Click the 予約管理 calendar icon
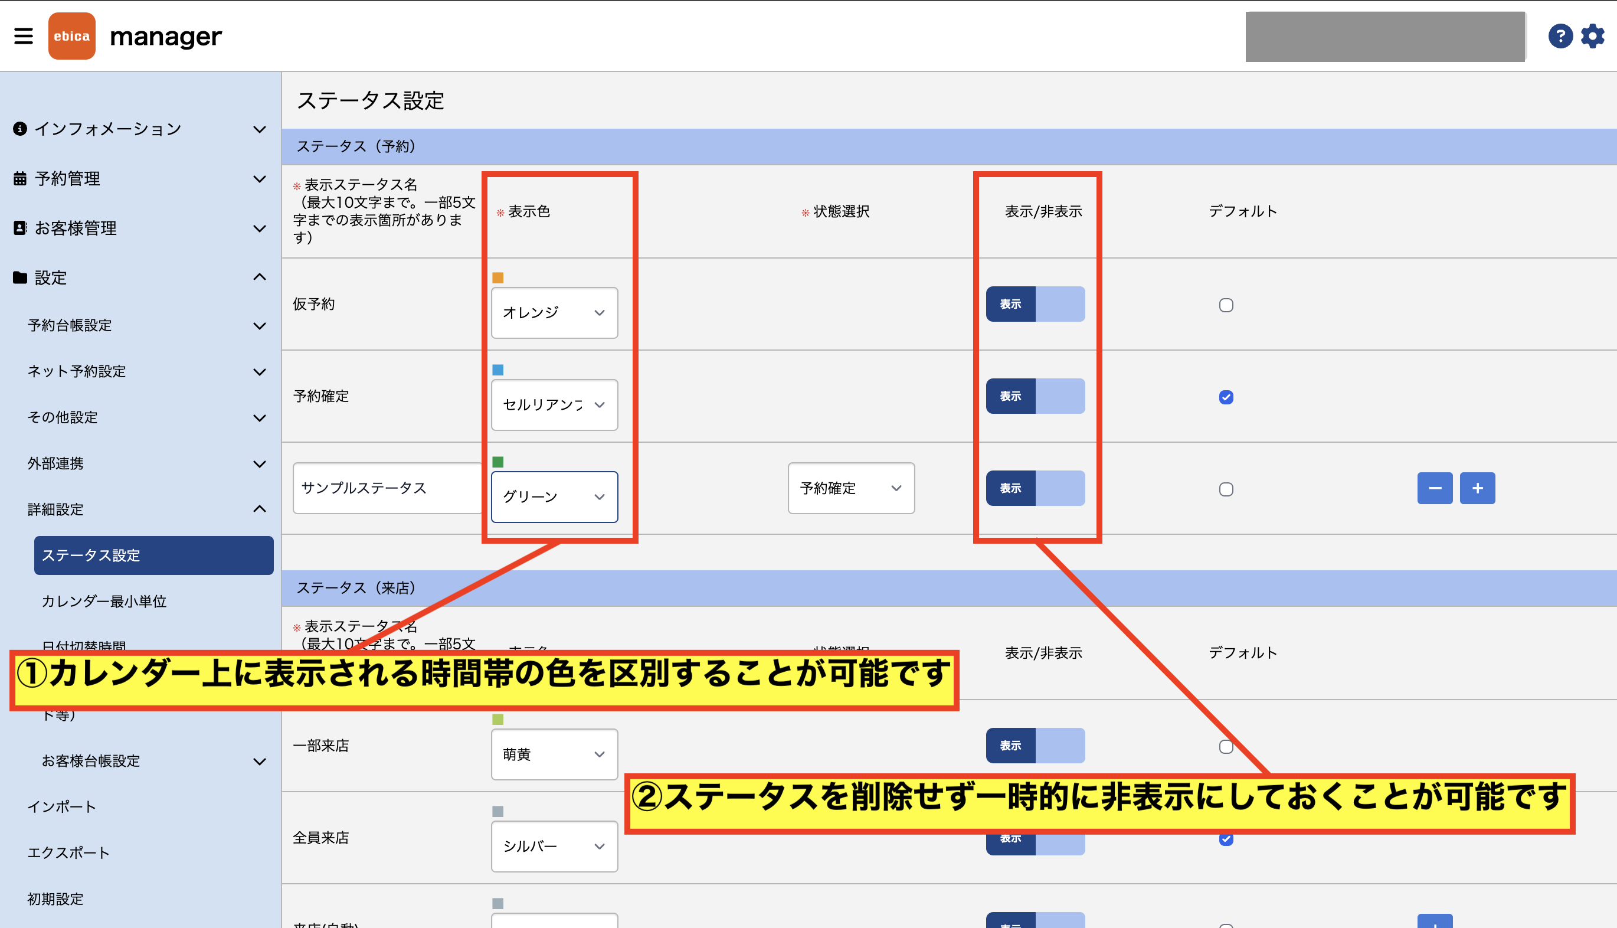 19,178
